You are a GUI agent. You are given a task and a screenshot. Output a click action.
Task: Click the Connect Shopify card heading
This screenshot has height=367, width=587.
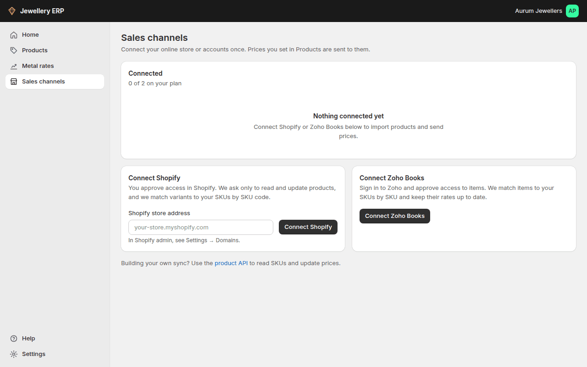point(155,178)
